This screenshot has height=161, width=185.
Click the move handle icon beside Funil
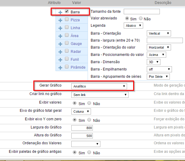60,60
